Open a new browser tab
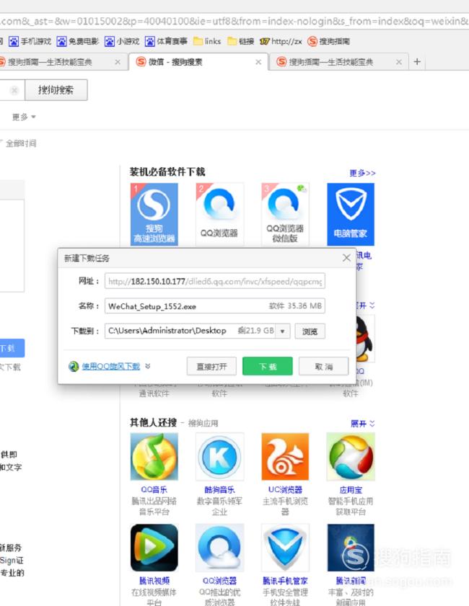 pyautogui.click(x=417, y=62)
